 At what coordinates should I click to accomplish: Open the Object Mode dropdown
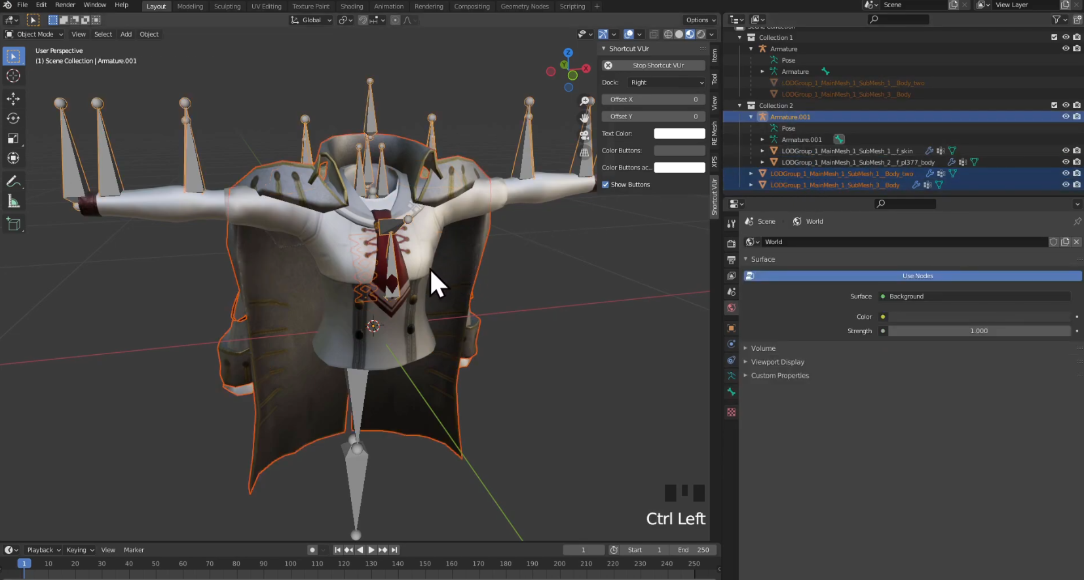pyautogui.click(x=35, y=34)
